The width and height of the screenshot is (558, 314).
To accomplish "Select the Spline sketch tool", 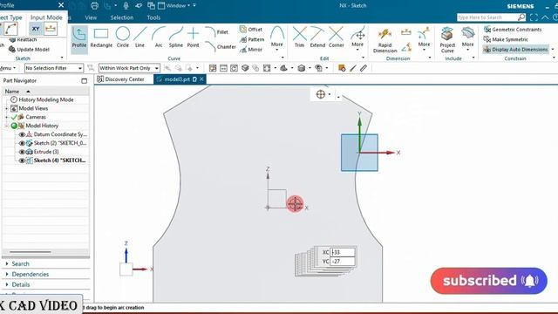I will click(x=176, y=38).
